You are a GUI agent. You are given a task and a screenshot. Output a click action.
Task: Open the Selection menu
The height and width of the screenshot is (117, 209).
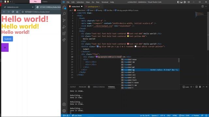click(x=80, y=2)
